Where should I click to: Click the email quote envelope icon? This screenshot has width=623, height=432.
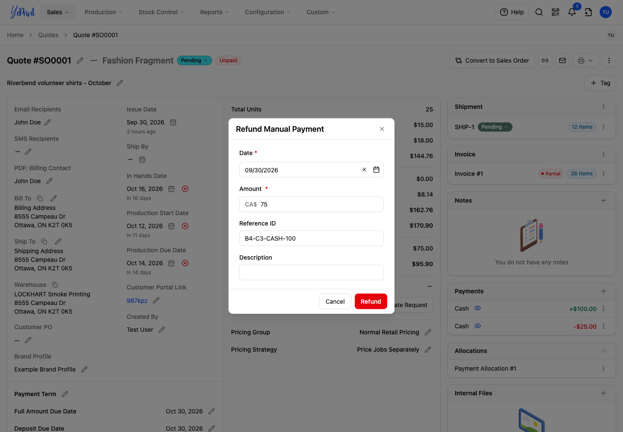click(562, 60)
